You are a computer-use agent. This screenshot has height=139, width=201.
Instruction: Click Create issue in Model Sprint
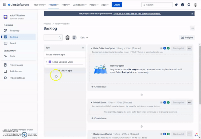pos(99,118)
